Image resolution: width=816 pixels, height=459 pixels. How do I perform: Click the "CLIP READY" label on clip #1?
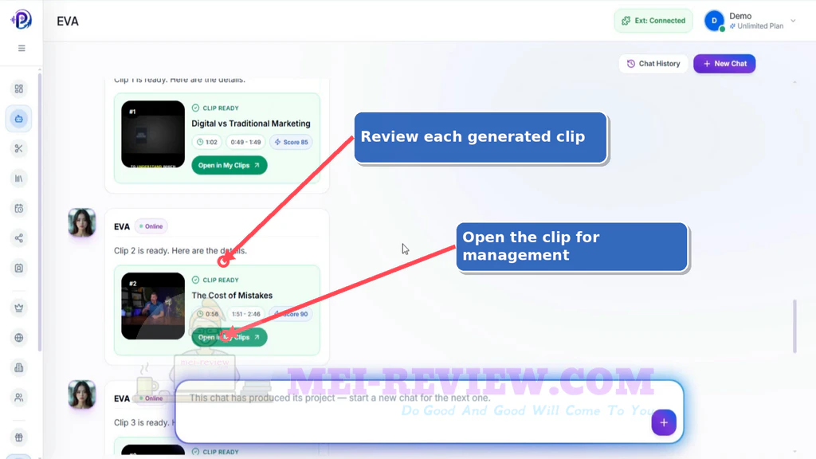pyautogui.click(x=221, y=108)
